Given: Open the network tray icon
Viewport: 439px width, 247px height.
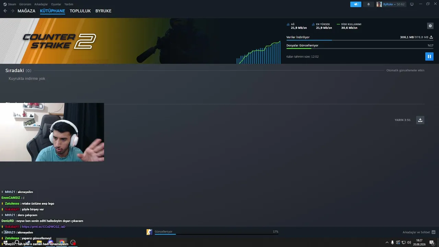Looking at the screenshot, I should click(x=403, y=243).
